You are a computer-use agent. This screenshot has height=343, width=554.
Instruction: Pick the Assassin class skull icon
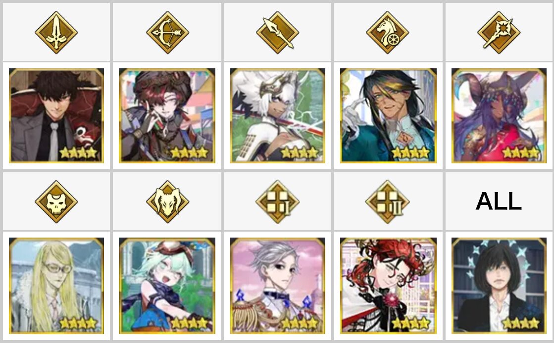[x=56, y=202]
